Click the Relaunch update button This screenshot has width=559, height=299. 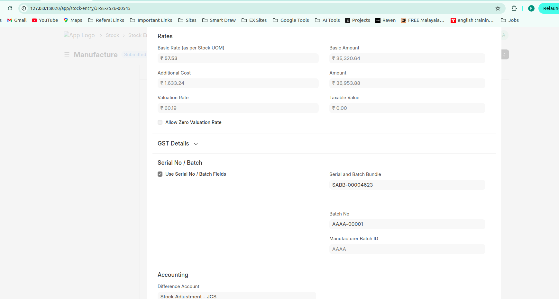click(549, 8)
